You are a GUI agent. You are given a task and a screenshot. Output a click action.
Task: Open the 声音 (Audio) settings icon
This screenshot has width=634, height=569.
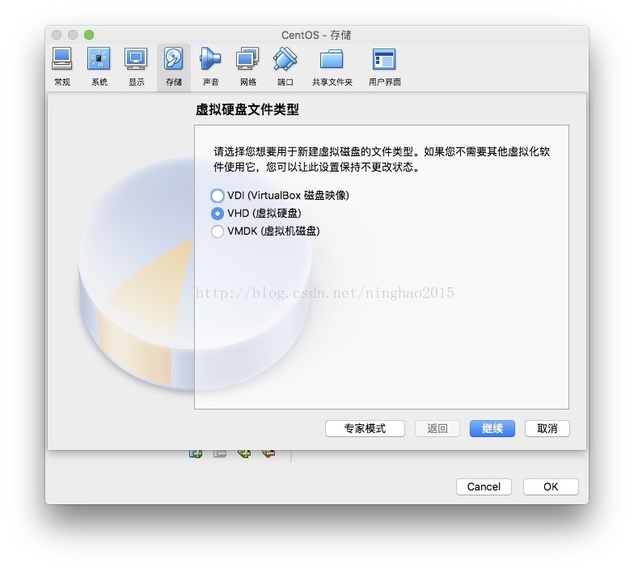(210, 66)
